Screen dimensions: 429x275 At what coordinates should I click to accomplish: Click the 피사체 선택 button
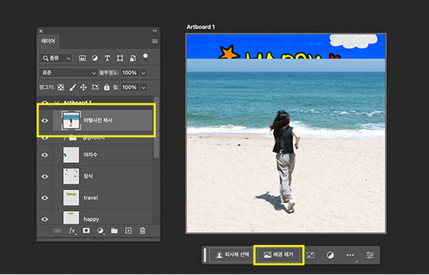231,255
